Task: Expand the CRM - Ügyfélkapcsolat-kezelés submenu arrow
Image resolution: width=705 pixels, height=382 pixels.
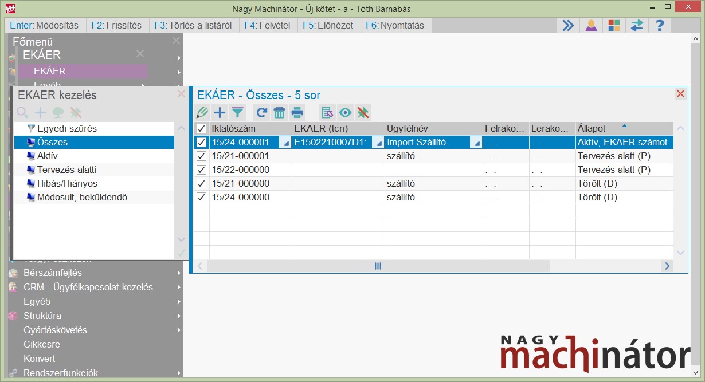Action: coord(179,288)
